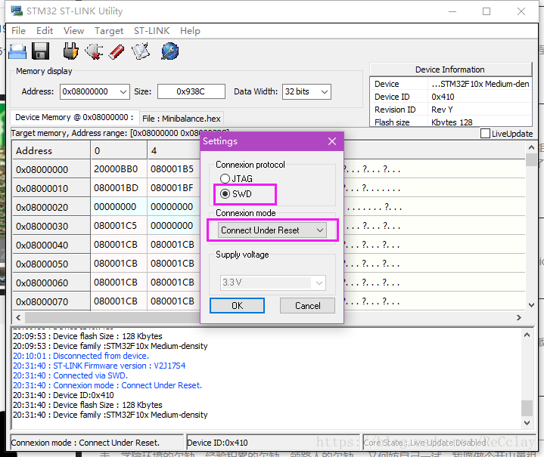Click the Size input field 0x938C
This screenshot has width=544, height=457.
pos(191,91)
